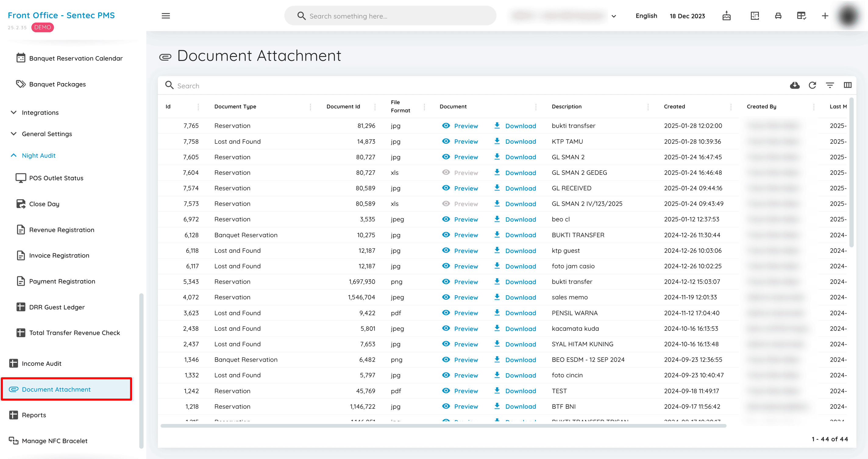Preview the KTP TAMU document
Viewport: 868px width, 459px height.
click(460, 141)
